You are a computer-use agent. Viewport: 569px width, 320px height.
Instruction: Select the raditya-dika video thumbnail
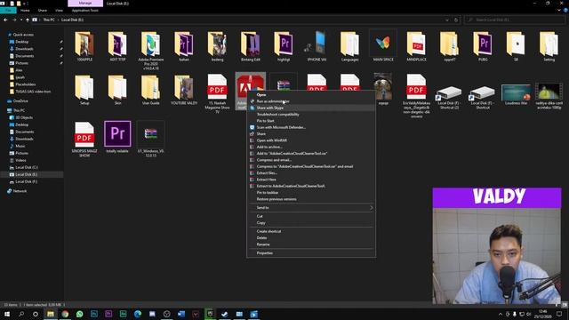[x=549, y=96]
